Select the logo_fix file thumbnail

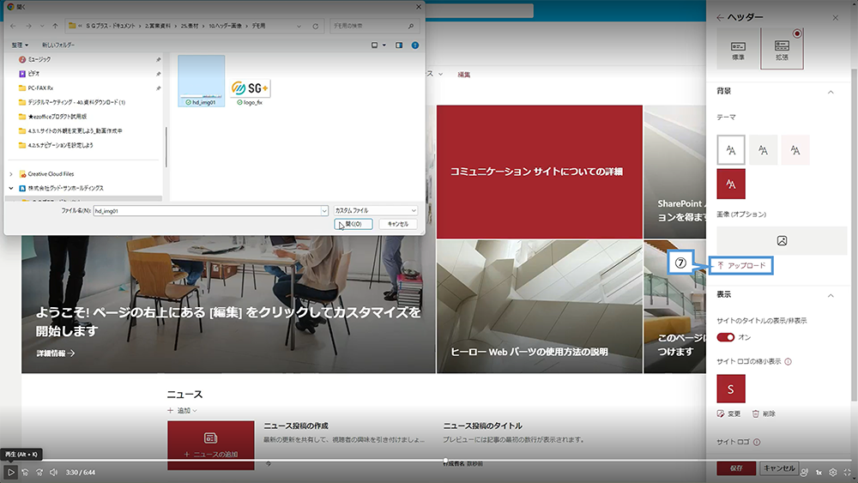coord(250,91)
